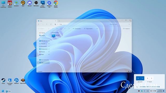Image resolution: width=166 pixels, height=93 pixels.
Task: Open the green globe desktop shortcut
Action: tap(16, 4)
